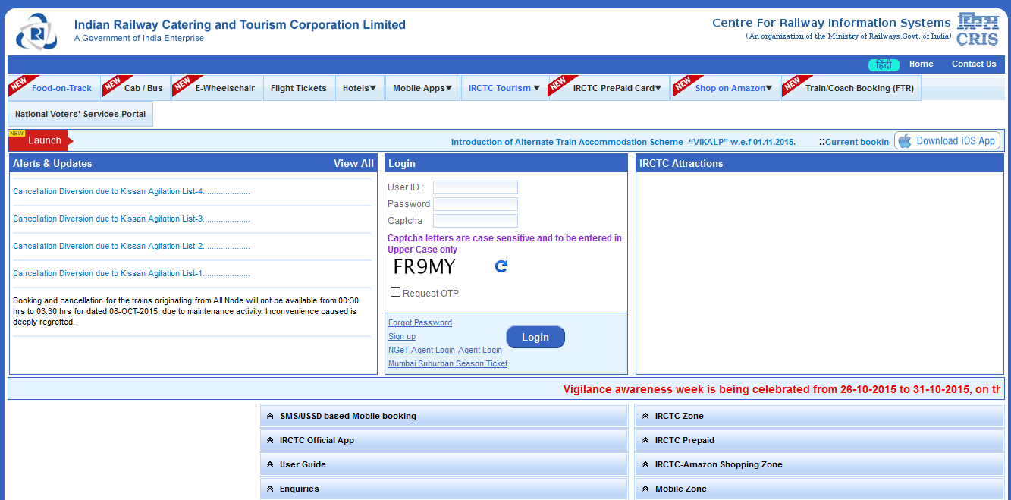Click the CRIS logo at top right

(x=977, y=30)
